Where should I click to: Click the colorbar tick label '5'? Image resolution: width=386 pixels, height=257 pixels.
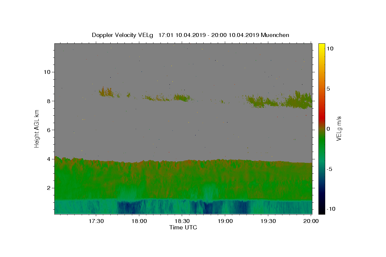tap(328, 89)
